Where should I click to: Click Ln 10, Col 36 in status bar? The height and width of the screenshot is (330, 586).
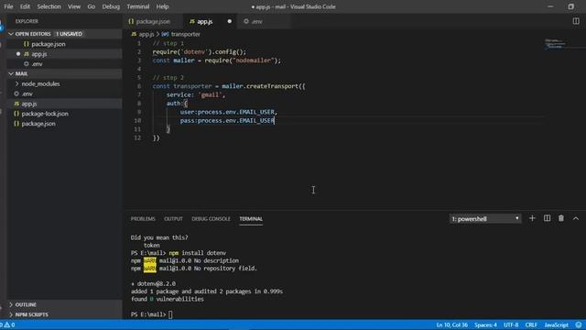point(451,324)
